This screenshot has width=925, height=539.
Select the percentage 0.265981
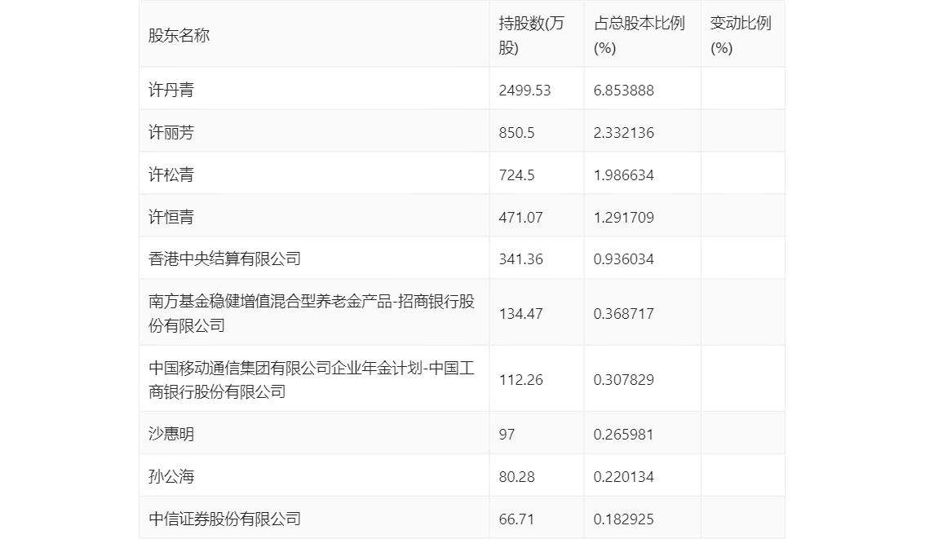623,435
